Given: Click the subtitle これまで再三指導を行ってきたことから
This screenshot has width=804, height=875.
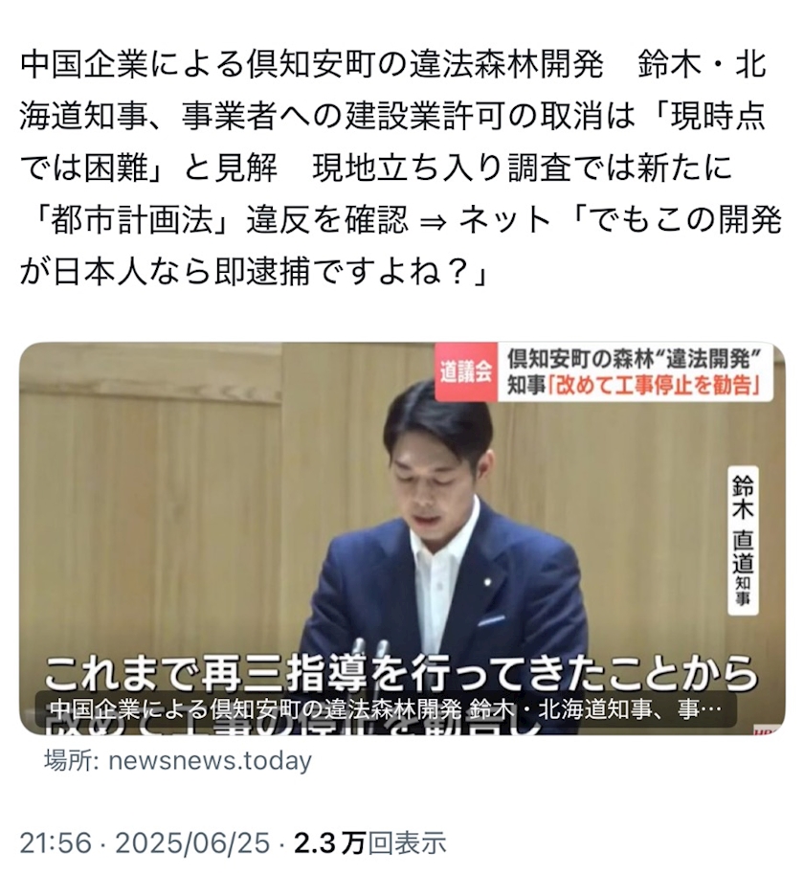Looking at the screenshot, I should click(402, 671).
